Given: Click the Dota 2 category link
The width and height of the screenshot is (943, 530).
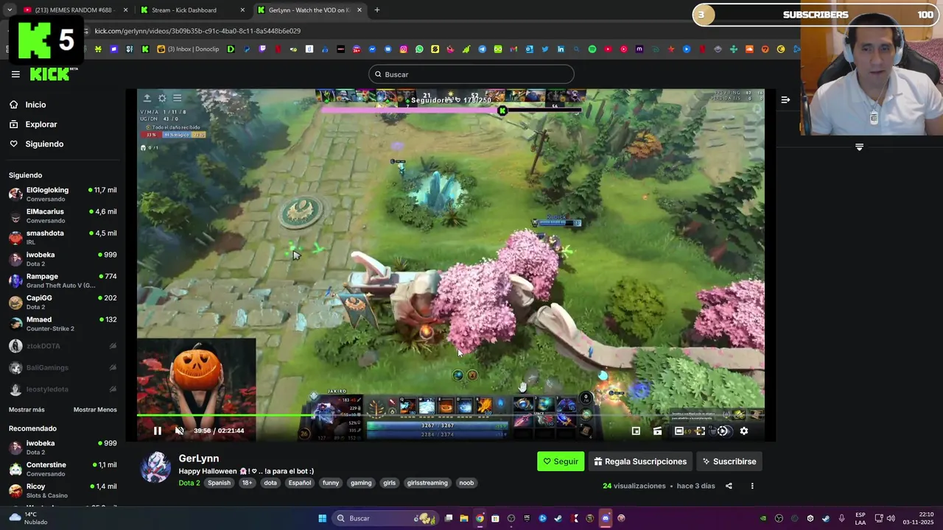Looking at the screenshot, I should click(x=189, y=483).
